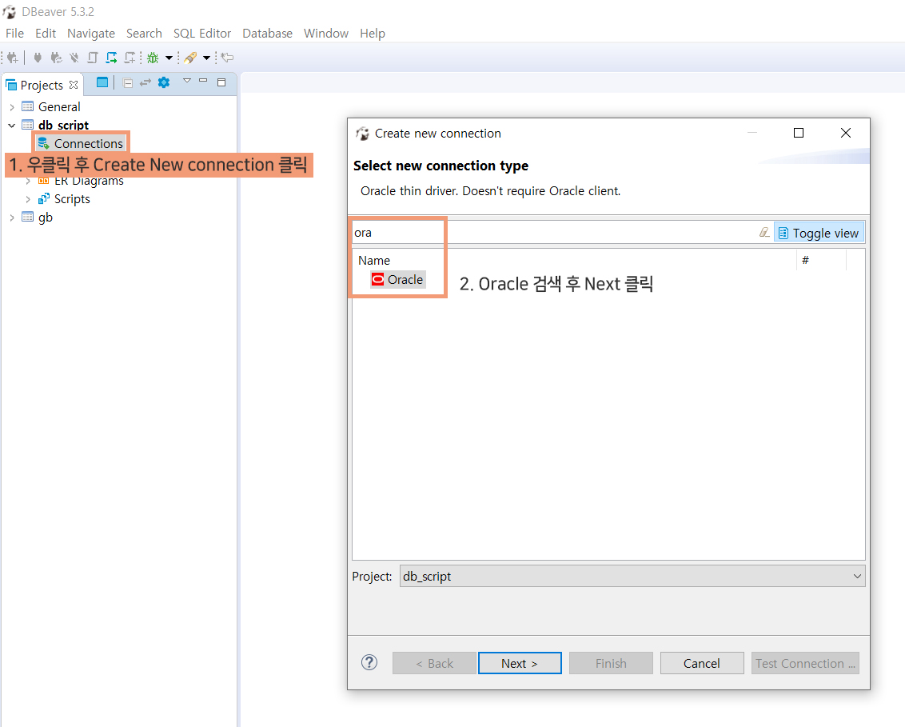Image resolution: width=905 pixels, height=727 pixels.
Task: Click the back-arrow navigation icon in toolbar
Action: coord(228,57)
